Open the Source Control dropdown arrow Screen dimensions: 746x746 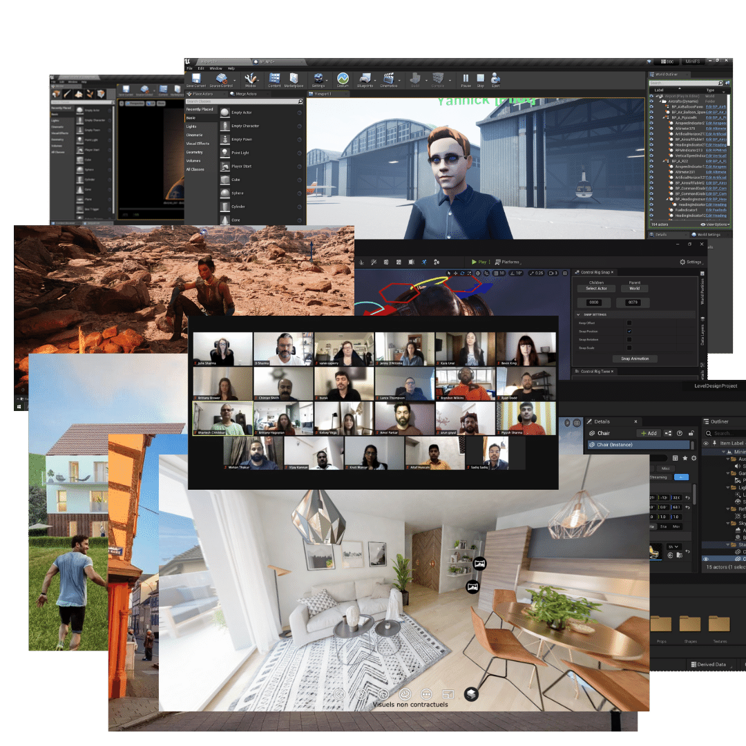(x=235, y=80)
